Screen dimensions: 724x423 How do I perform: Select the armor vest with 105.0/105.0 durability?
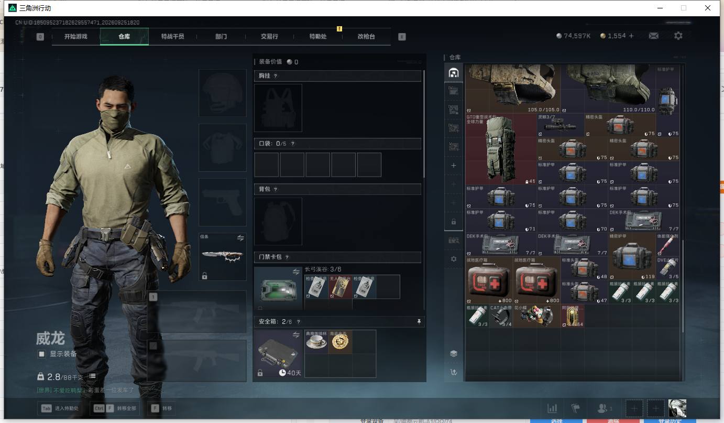513,89
